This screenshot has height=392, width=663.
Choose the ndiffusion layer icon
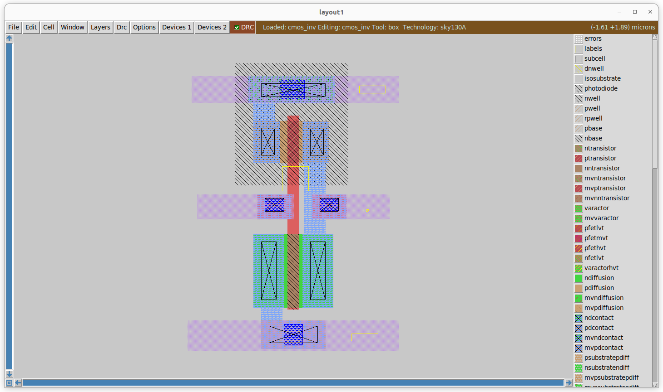579,278
